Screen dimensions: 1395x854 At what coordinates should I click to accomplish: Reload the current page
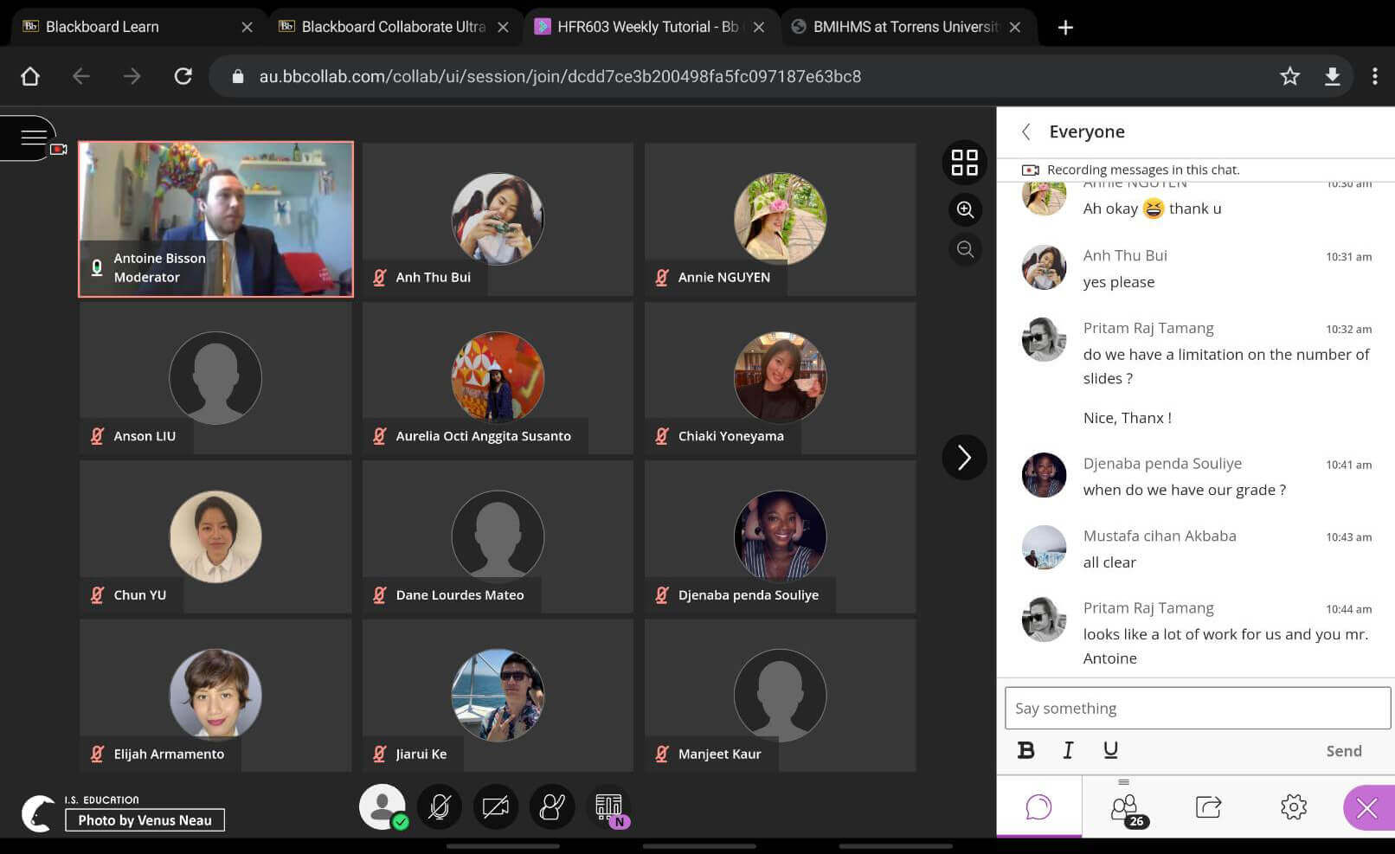point(183,76)
